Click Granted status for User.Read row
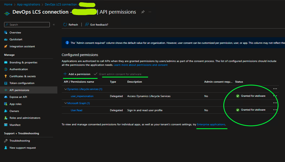The width and height of the screenshot is (285, 162). click(251, 110)
